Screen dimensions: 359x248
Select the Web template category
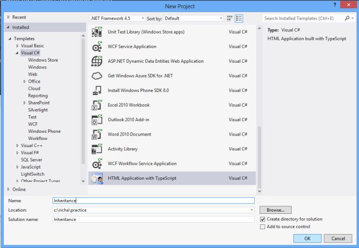click(x=33, y=74)
